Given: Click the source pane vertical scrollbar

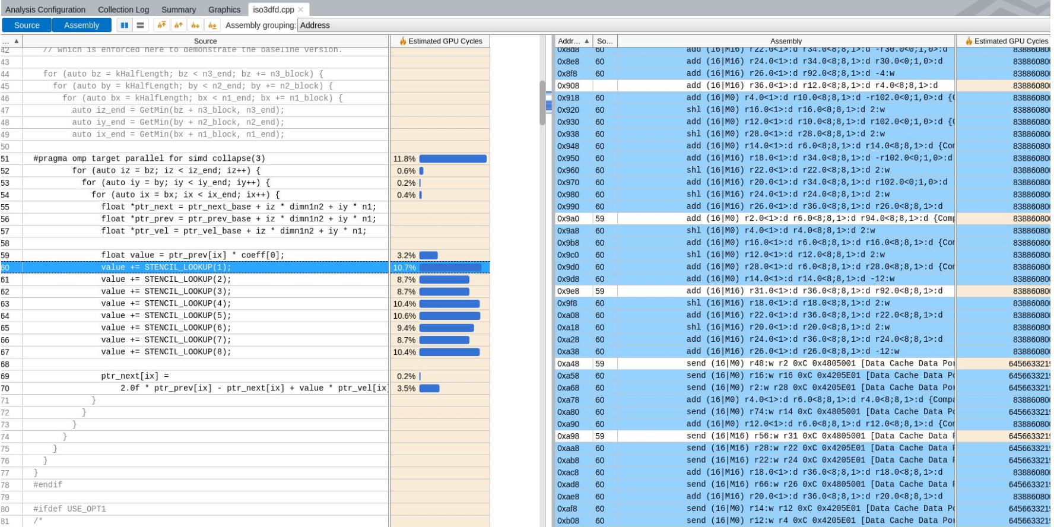Looking at the screenshot, I should point(542,103).
